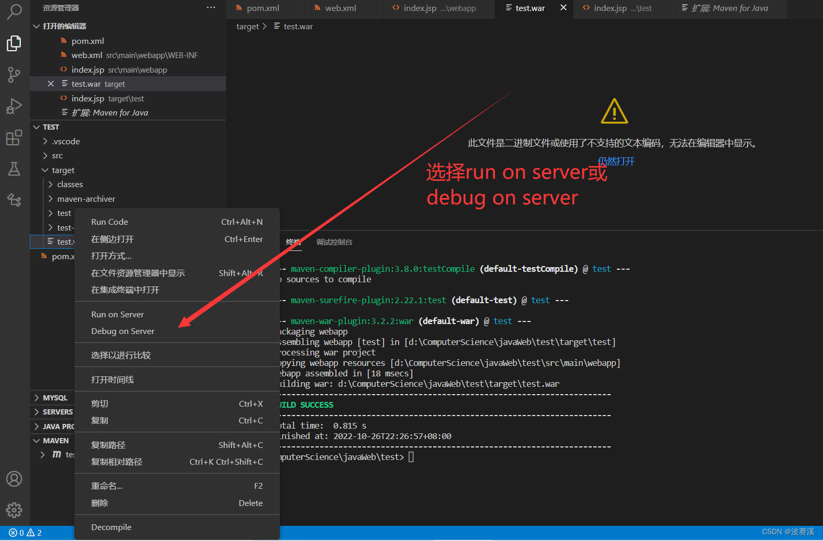Choose Decompile menu item
The image size is (823, 541).
point(177,527)
